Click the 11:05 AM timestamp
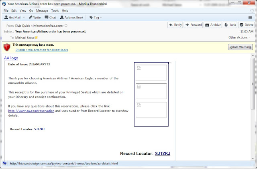 pyautogui.click(x=247, y=31)
